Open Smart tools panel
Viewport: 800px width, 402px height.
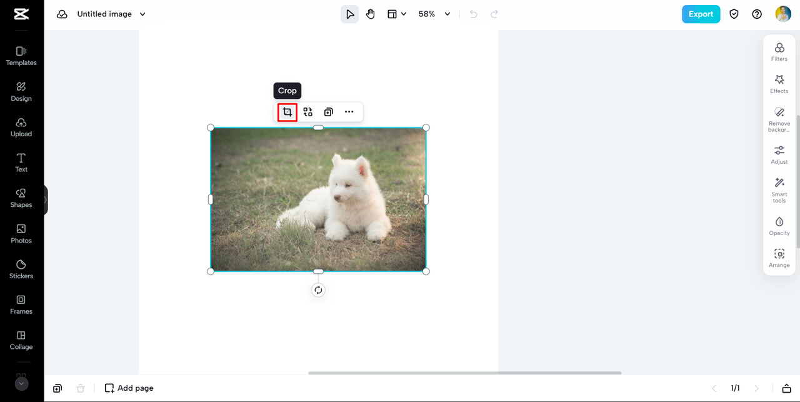click(779, 190)
